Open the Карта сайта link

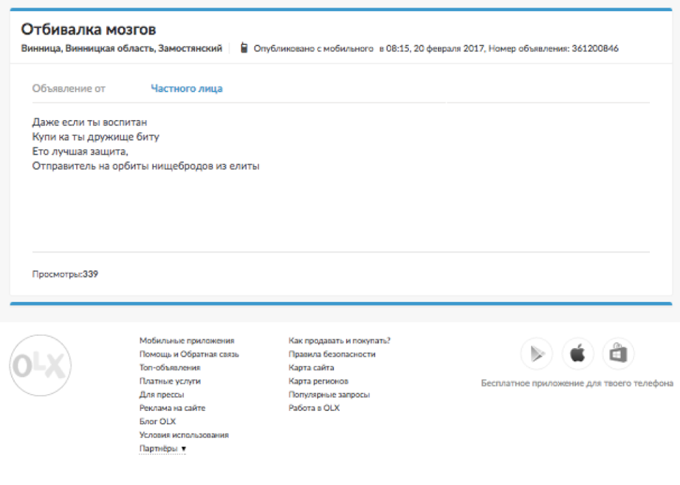pyautogui.click(x=311, y=368)
